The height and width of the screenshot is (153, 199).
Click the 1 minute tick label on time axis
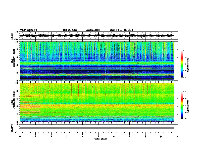click(35, 136)
